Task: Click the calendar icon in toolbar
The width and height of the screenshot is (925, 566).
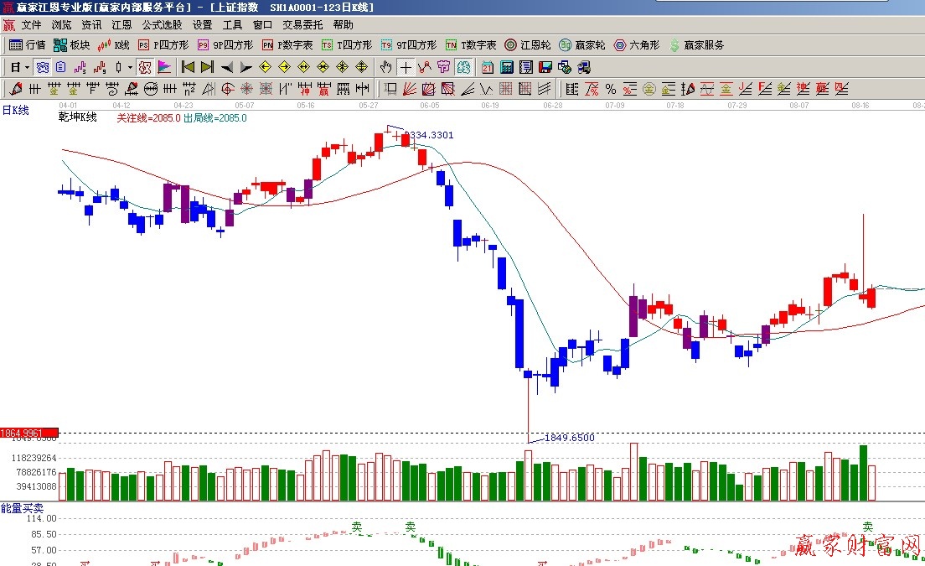Action: [x=488, y=67]
